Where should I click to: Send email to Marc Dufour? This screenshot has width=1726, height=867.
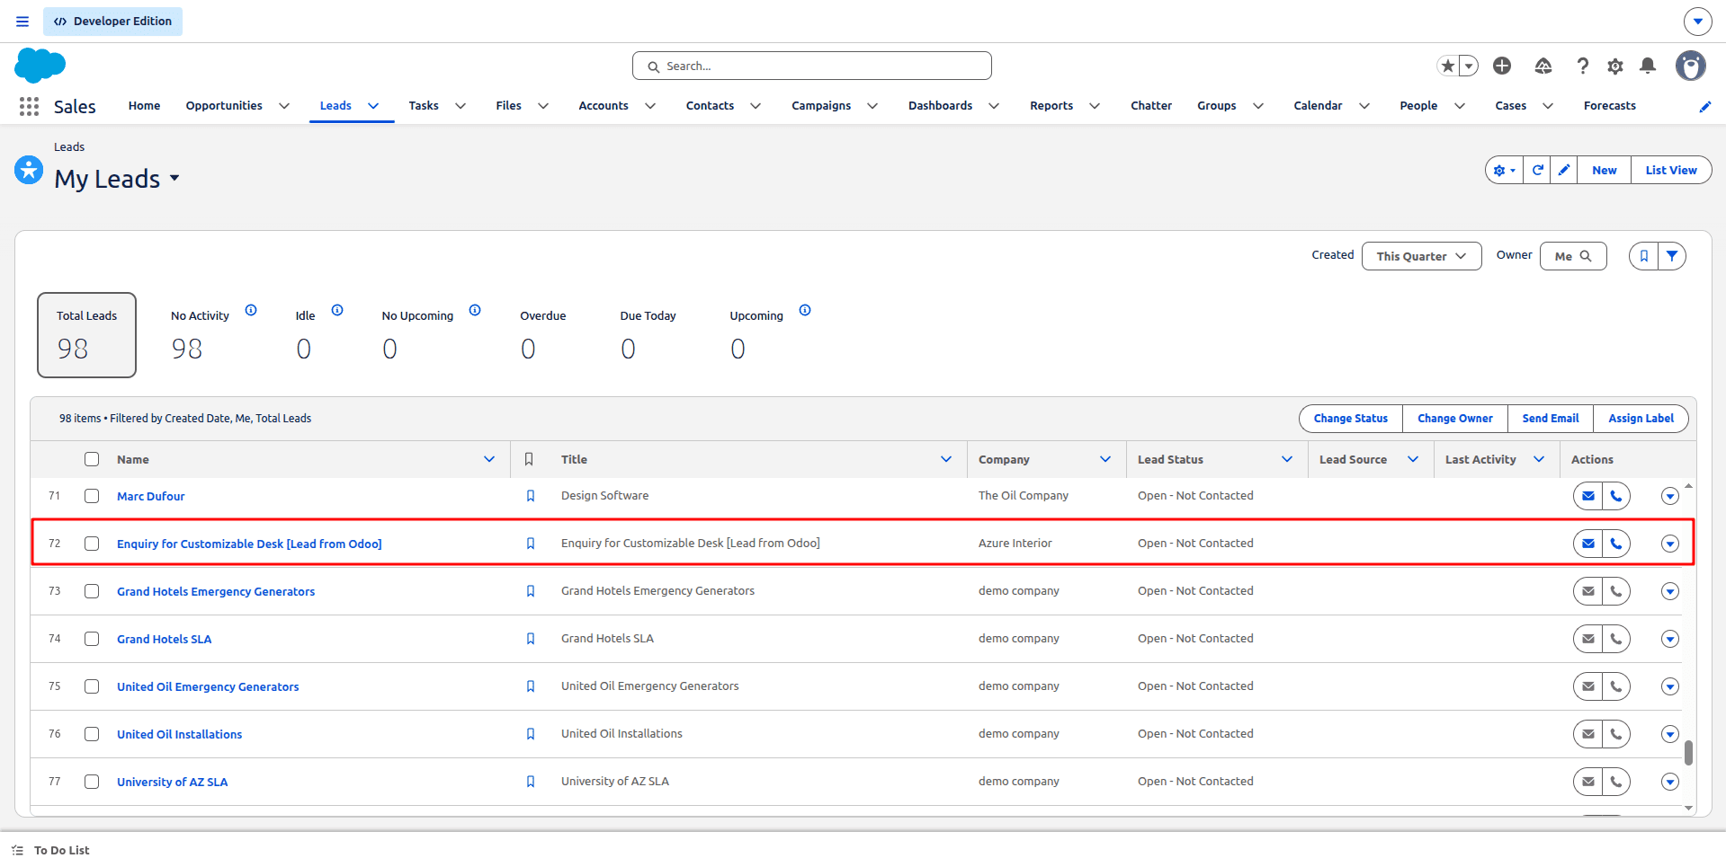pos(1588,496)
